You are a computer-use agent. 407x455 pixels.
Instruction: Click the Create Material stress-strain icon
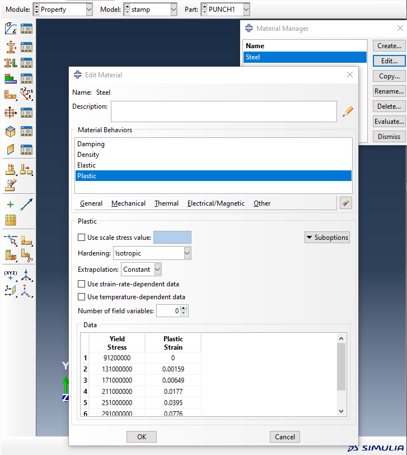[x=11, y=29]
